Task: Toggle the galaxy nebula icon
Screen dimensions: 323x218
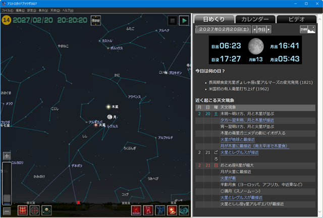Action: 184,210
